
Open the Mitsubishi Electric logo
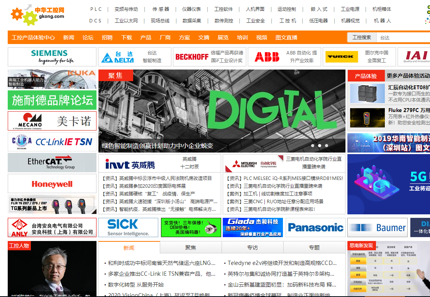point(254,165)
